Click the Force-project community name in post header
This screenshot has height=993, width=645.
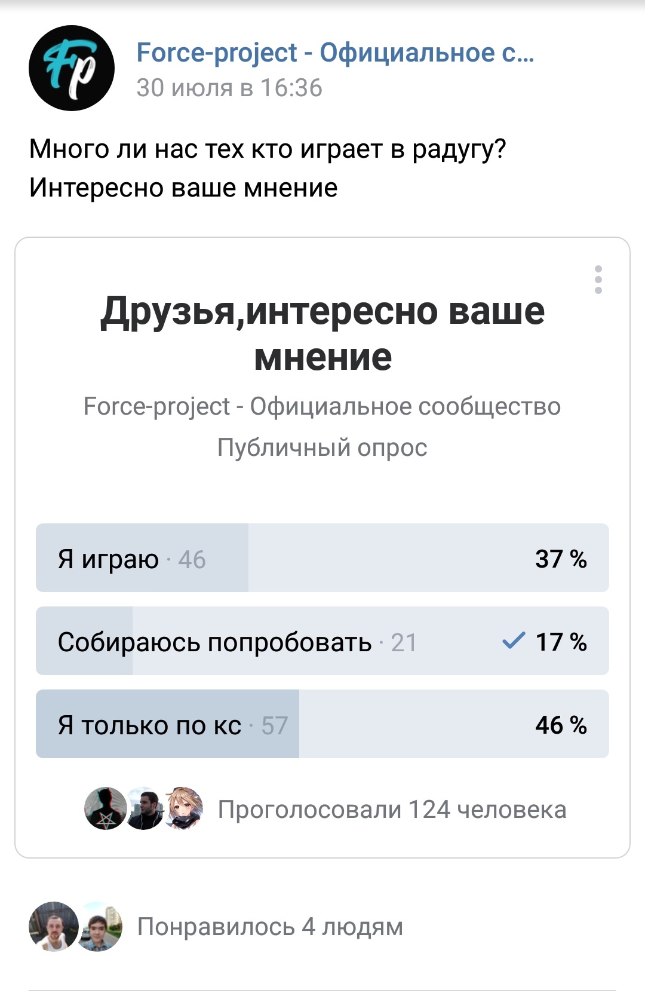pos(335,53)
